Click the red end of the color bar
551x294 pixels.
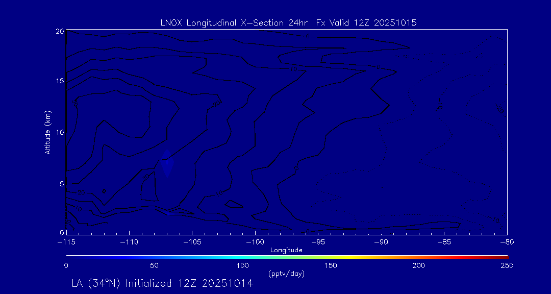pyautogui.click(x=504, y=256)
